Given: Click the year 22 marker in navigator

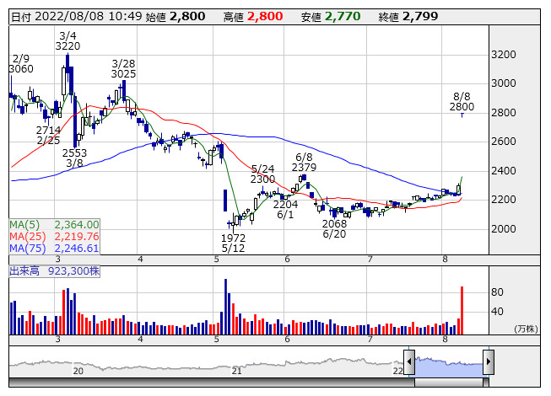Looking at the screenshot, I should pos(397,371).
